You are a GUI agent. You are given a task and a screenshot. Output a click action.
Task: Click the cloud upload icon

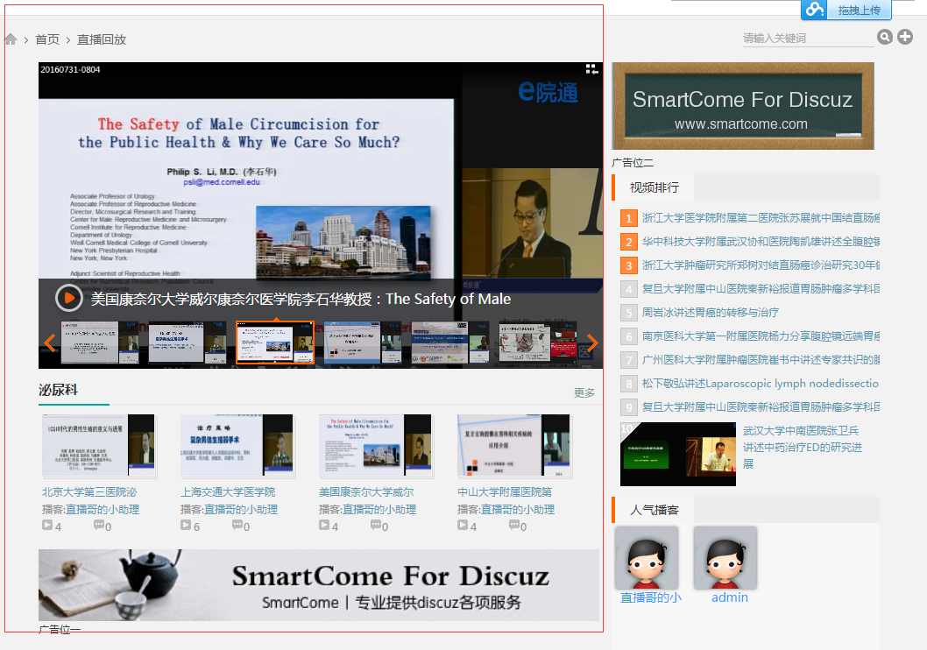(815, 10)
